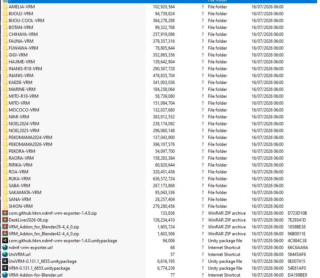Click the CRC value 66C6AA9A
The height and width of the screenshot is (278, 320).
(x=298, y=248)
